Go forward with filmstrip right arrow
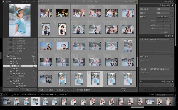Screen dimensions: 178x110 (x=18, y=95)
